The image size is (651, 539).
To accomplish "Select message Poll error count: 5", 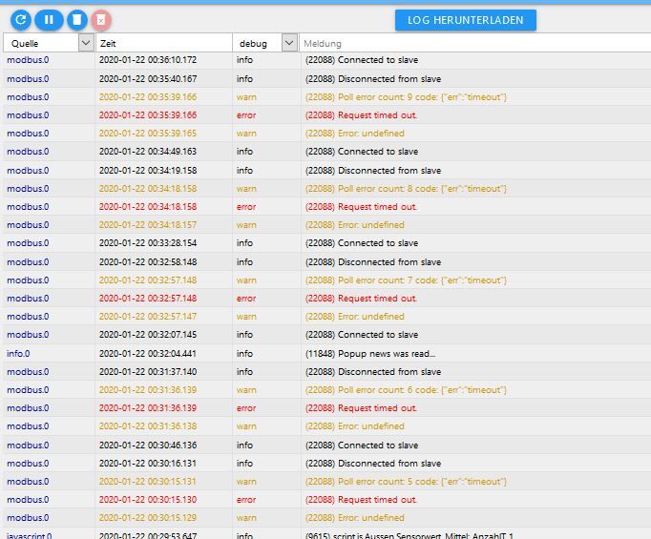I will click(x=406, y=482).
